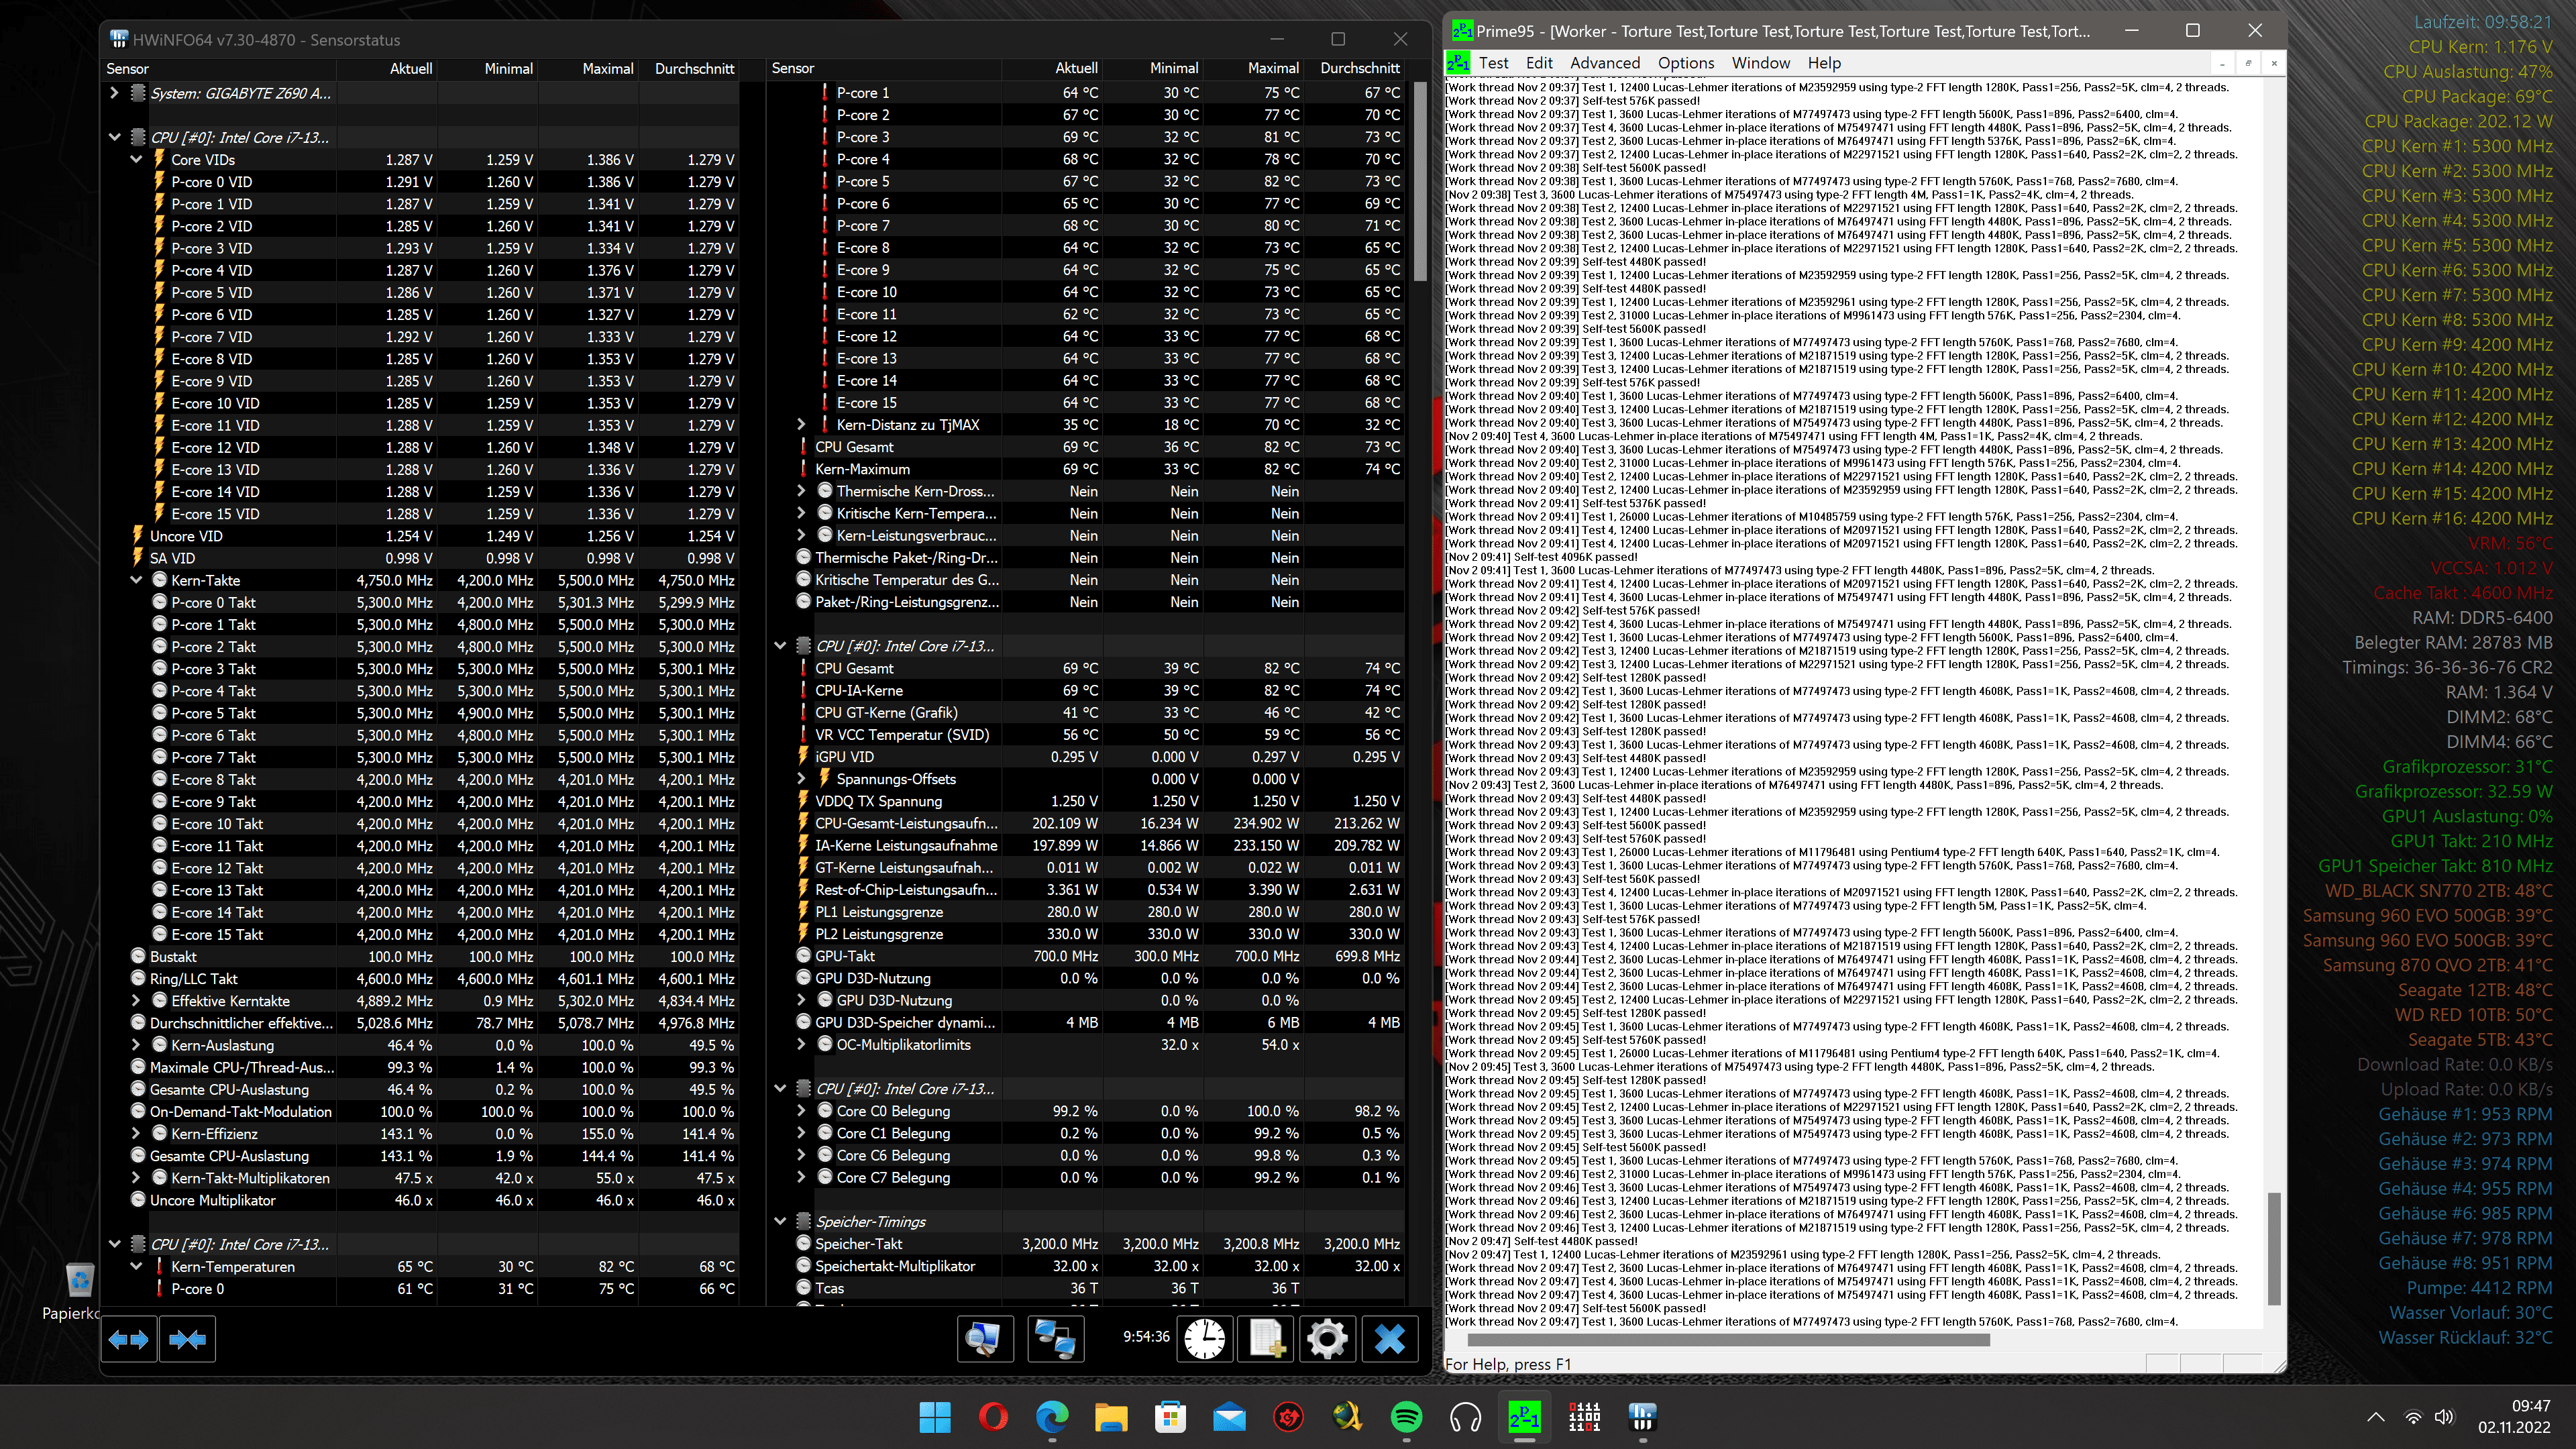Screen dimensions: 2576x1449
Task: Open the Options menu in Prime95
Action: coord(1685,63)
